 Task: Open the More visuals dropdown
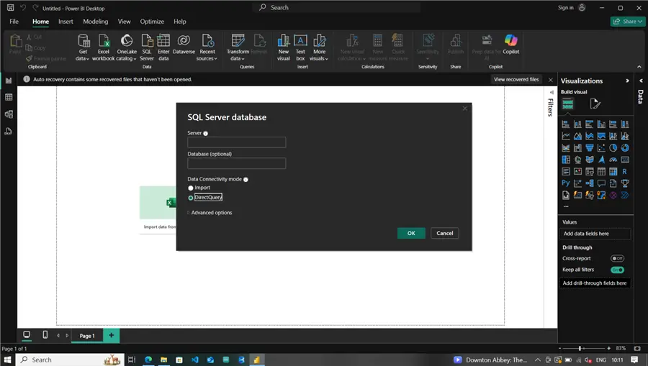pyautogui.click(x=319, y=47)
